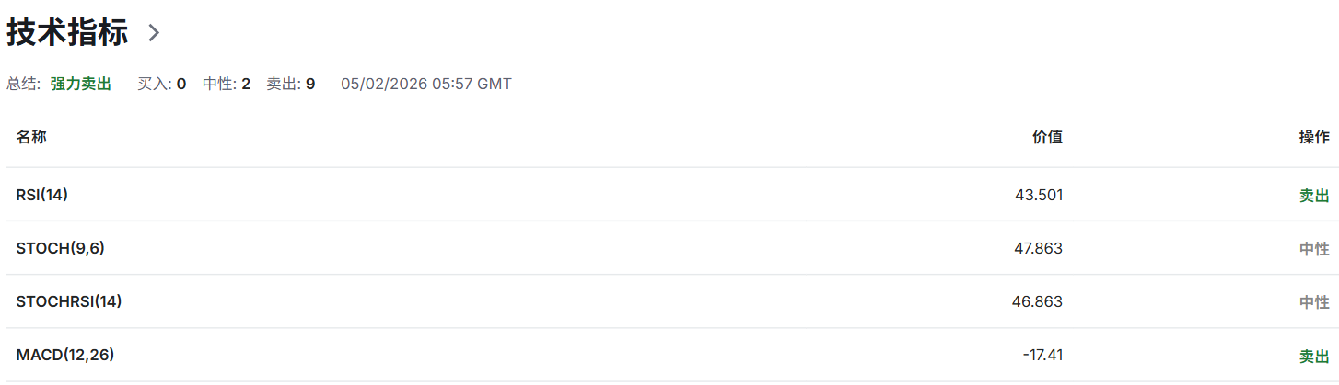Open the 技术指标 heading link
This screenshot has width=1339, height=385.
click(x=70, y=33)
